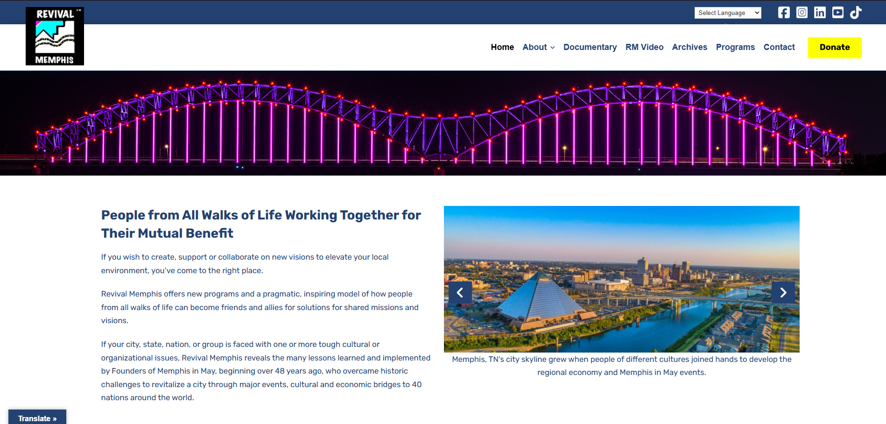Visit the Programs page
The height and width of the screenshot is (424, 886).
pyautogui.click(x=735, y=47)
